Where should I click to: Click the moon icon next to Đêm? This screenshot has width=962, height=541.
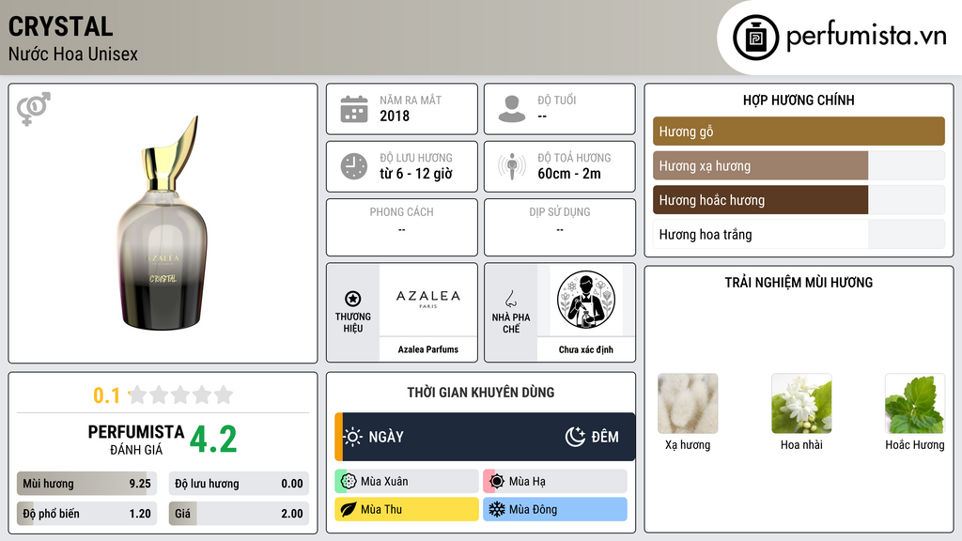point(576,437)
